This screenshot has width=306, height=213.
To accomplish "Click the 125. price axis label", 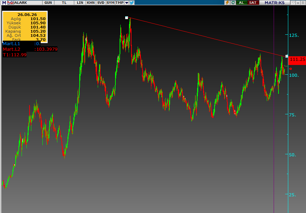I will click(294, 35).
